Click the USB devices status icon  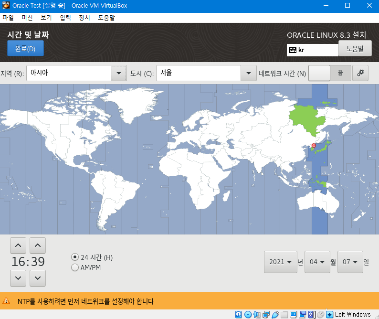tap(275, 314)
